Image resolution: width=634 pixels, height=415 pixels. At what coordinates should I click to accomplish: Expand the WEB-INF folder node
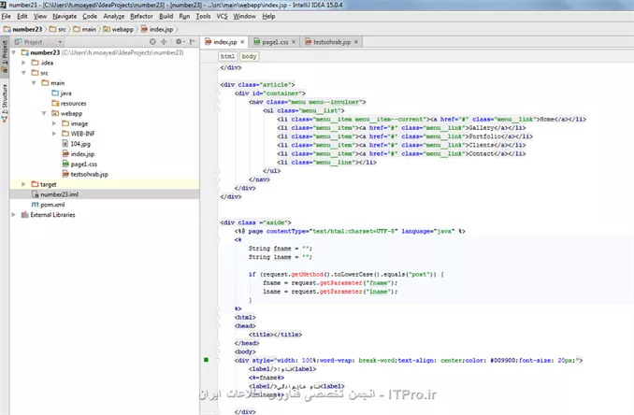tap(54, 134)
